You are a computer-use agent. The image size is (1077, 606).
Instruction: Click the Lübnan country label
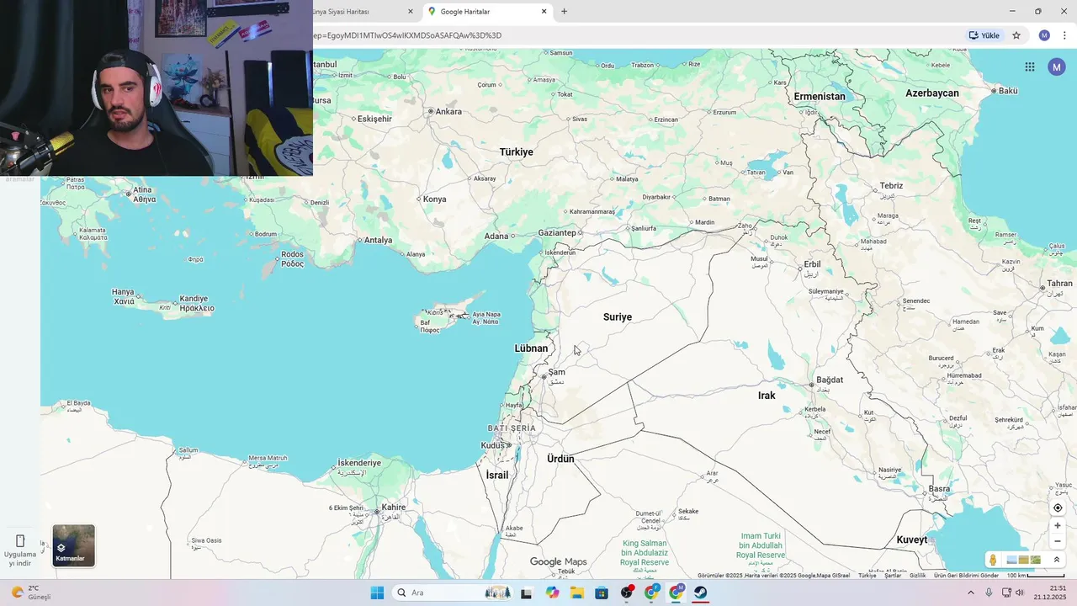[x=531, y=348]
